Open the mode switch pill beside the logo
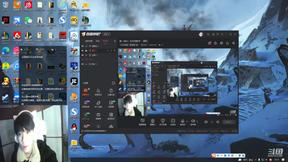 pos(107,34)
